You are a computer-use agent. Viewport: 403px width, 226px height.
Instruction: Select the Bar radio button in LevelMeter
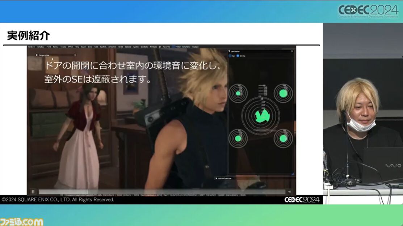click(230, 56)
